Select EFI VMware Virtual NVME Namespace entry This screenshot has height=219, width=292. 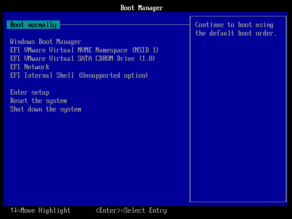click(84, 50)
